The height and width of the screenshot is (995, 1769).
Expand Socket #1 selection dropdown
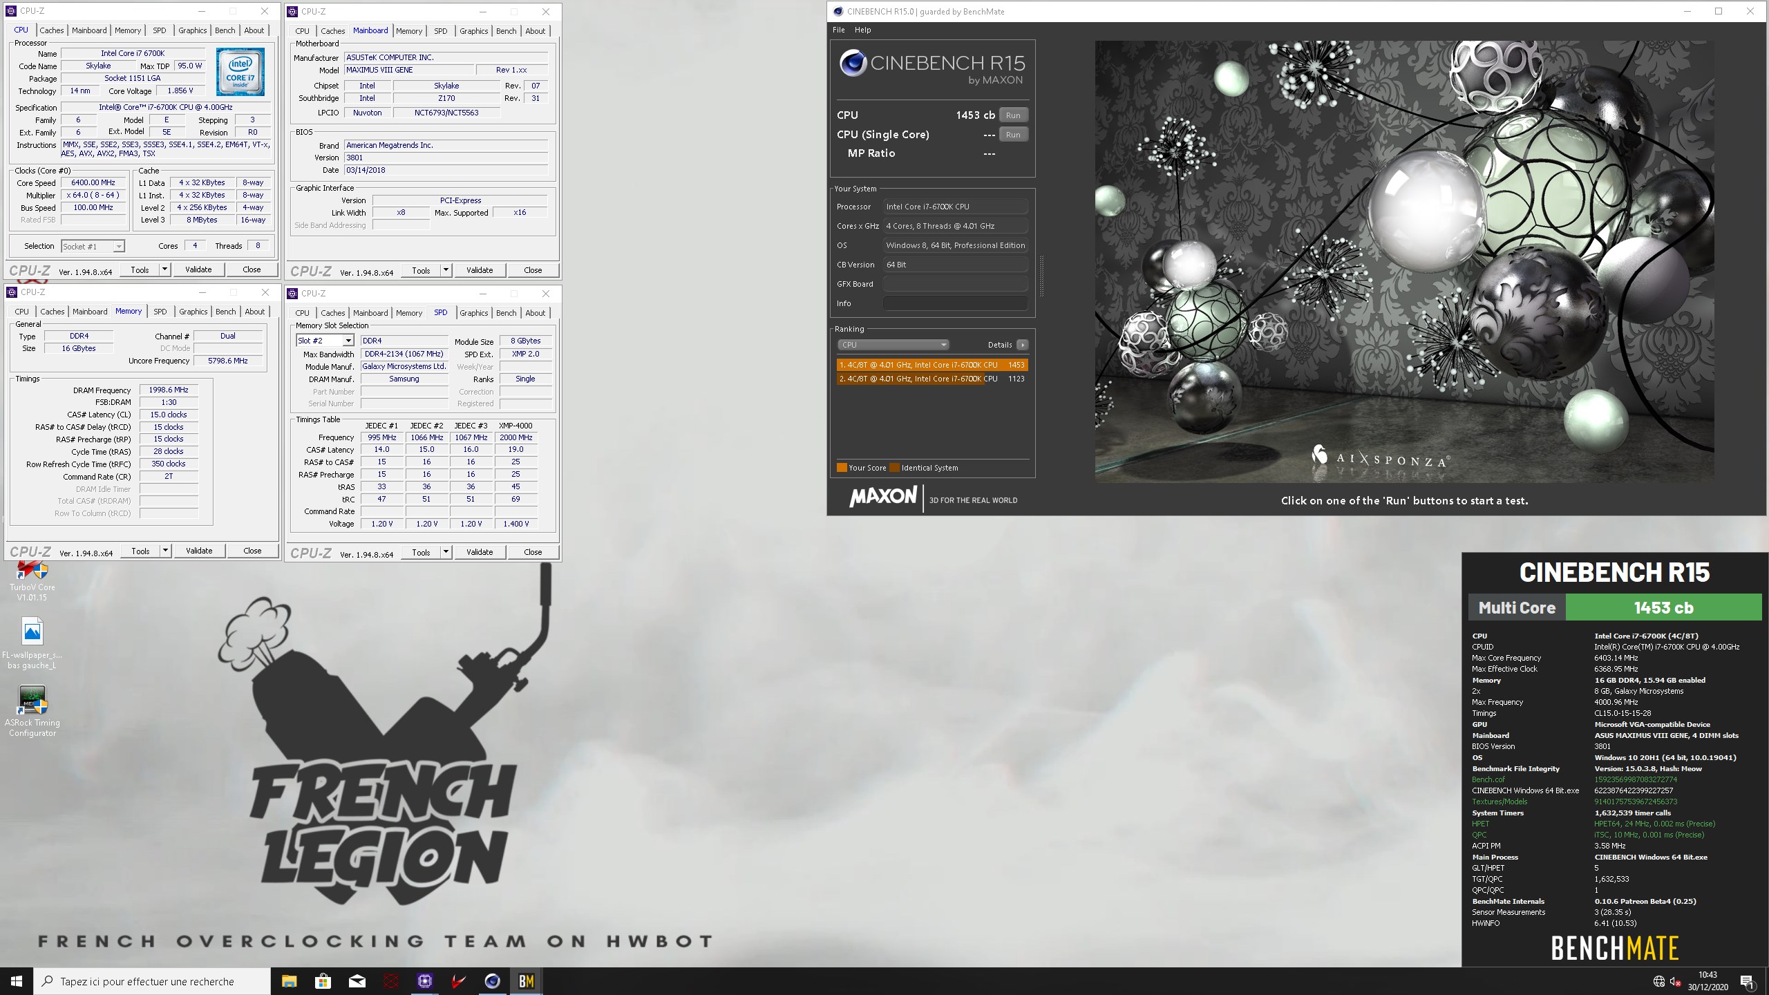pos(119,247)
